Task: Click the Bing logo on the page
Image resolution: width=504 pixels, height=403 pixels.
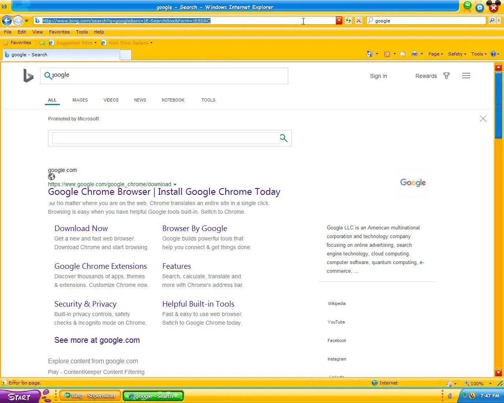Action: point(28,76)
